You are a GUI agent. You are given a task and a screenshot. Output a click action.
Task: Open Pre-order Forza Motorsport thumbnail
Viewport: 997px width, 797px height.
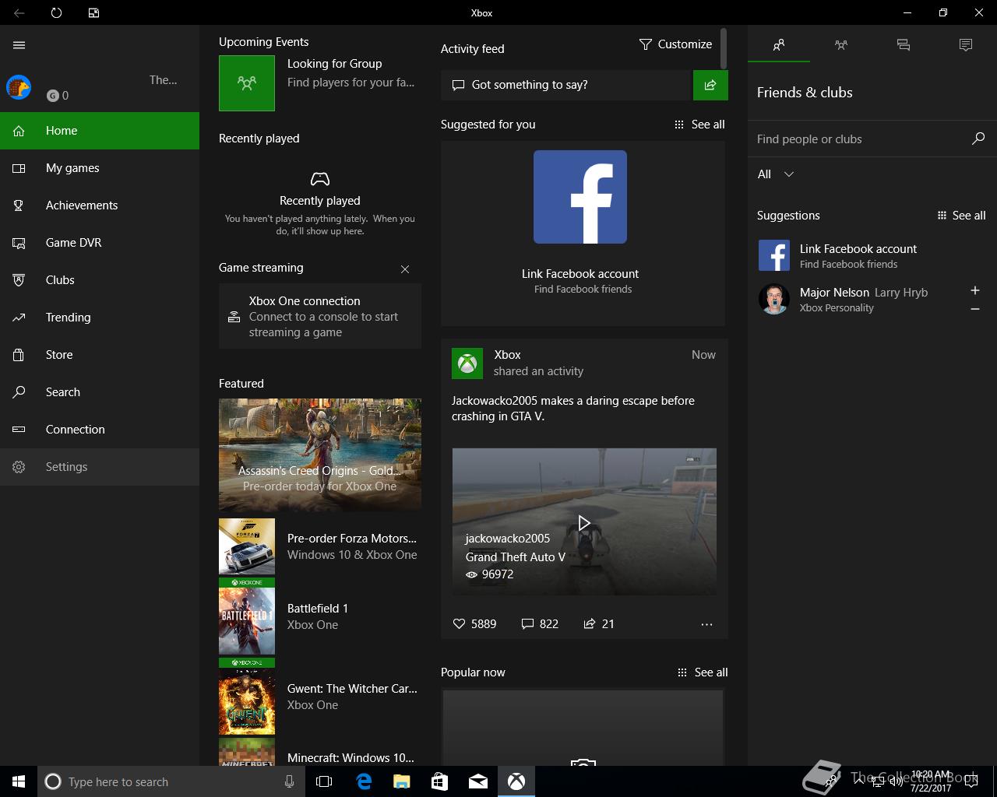tap(247, 546)
